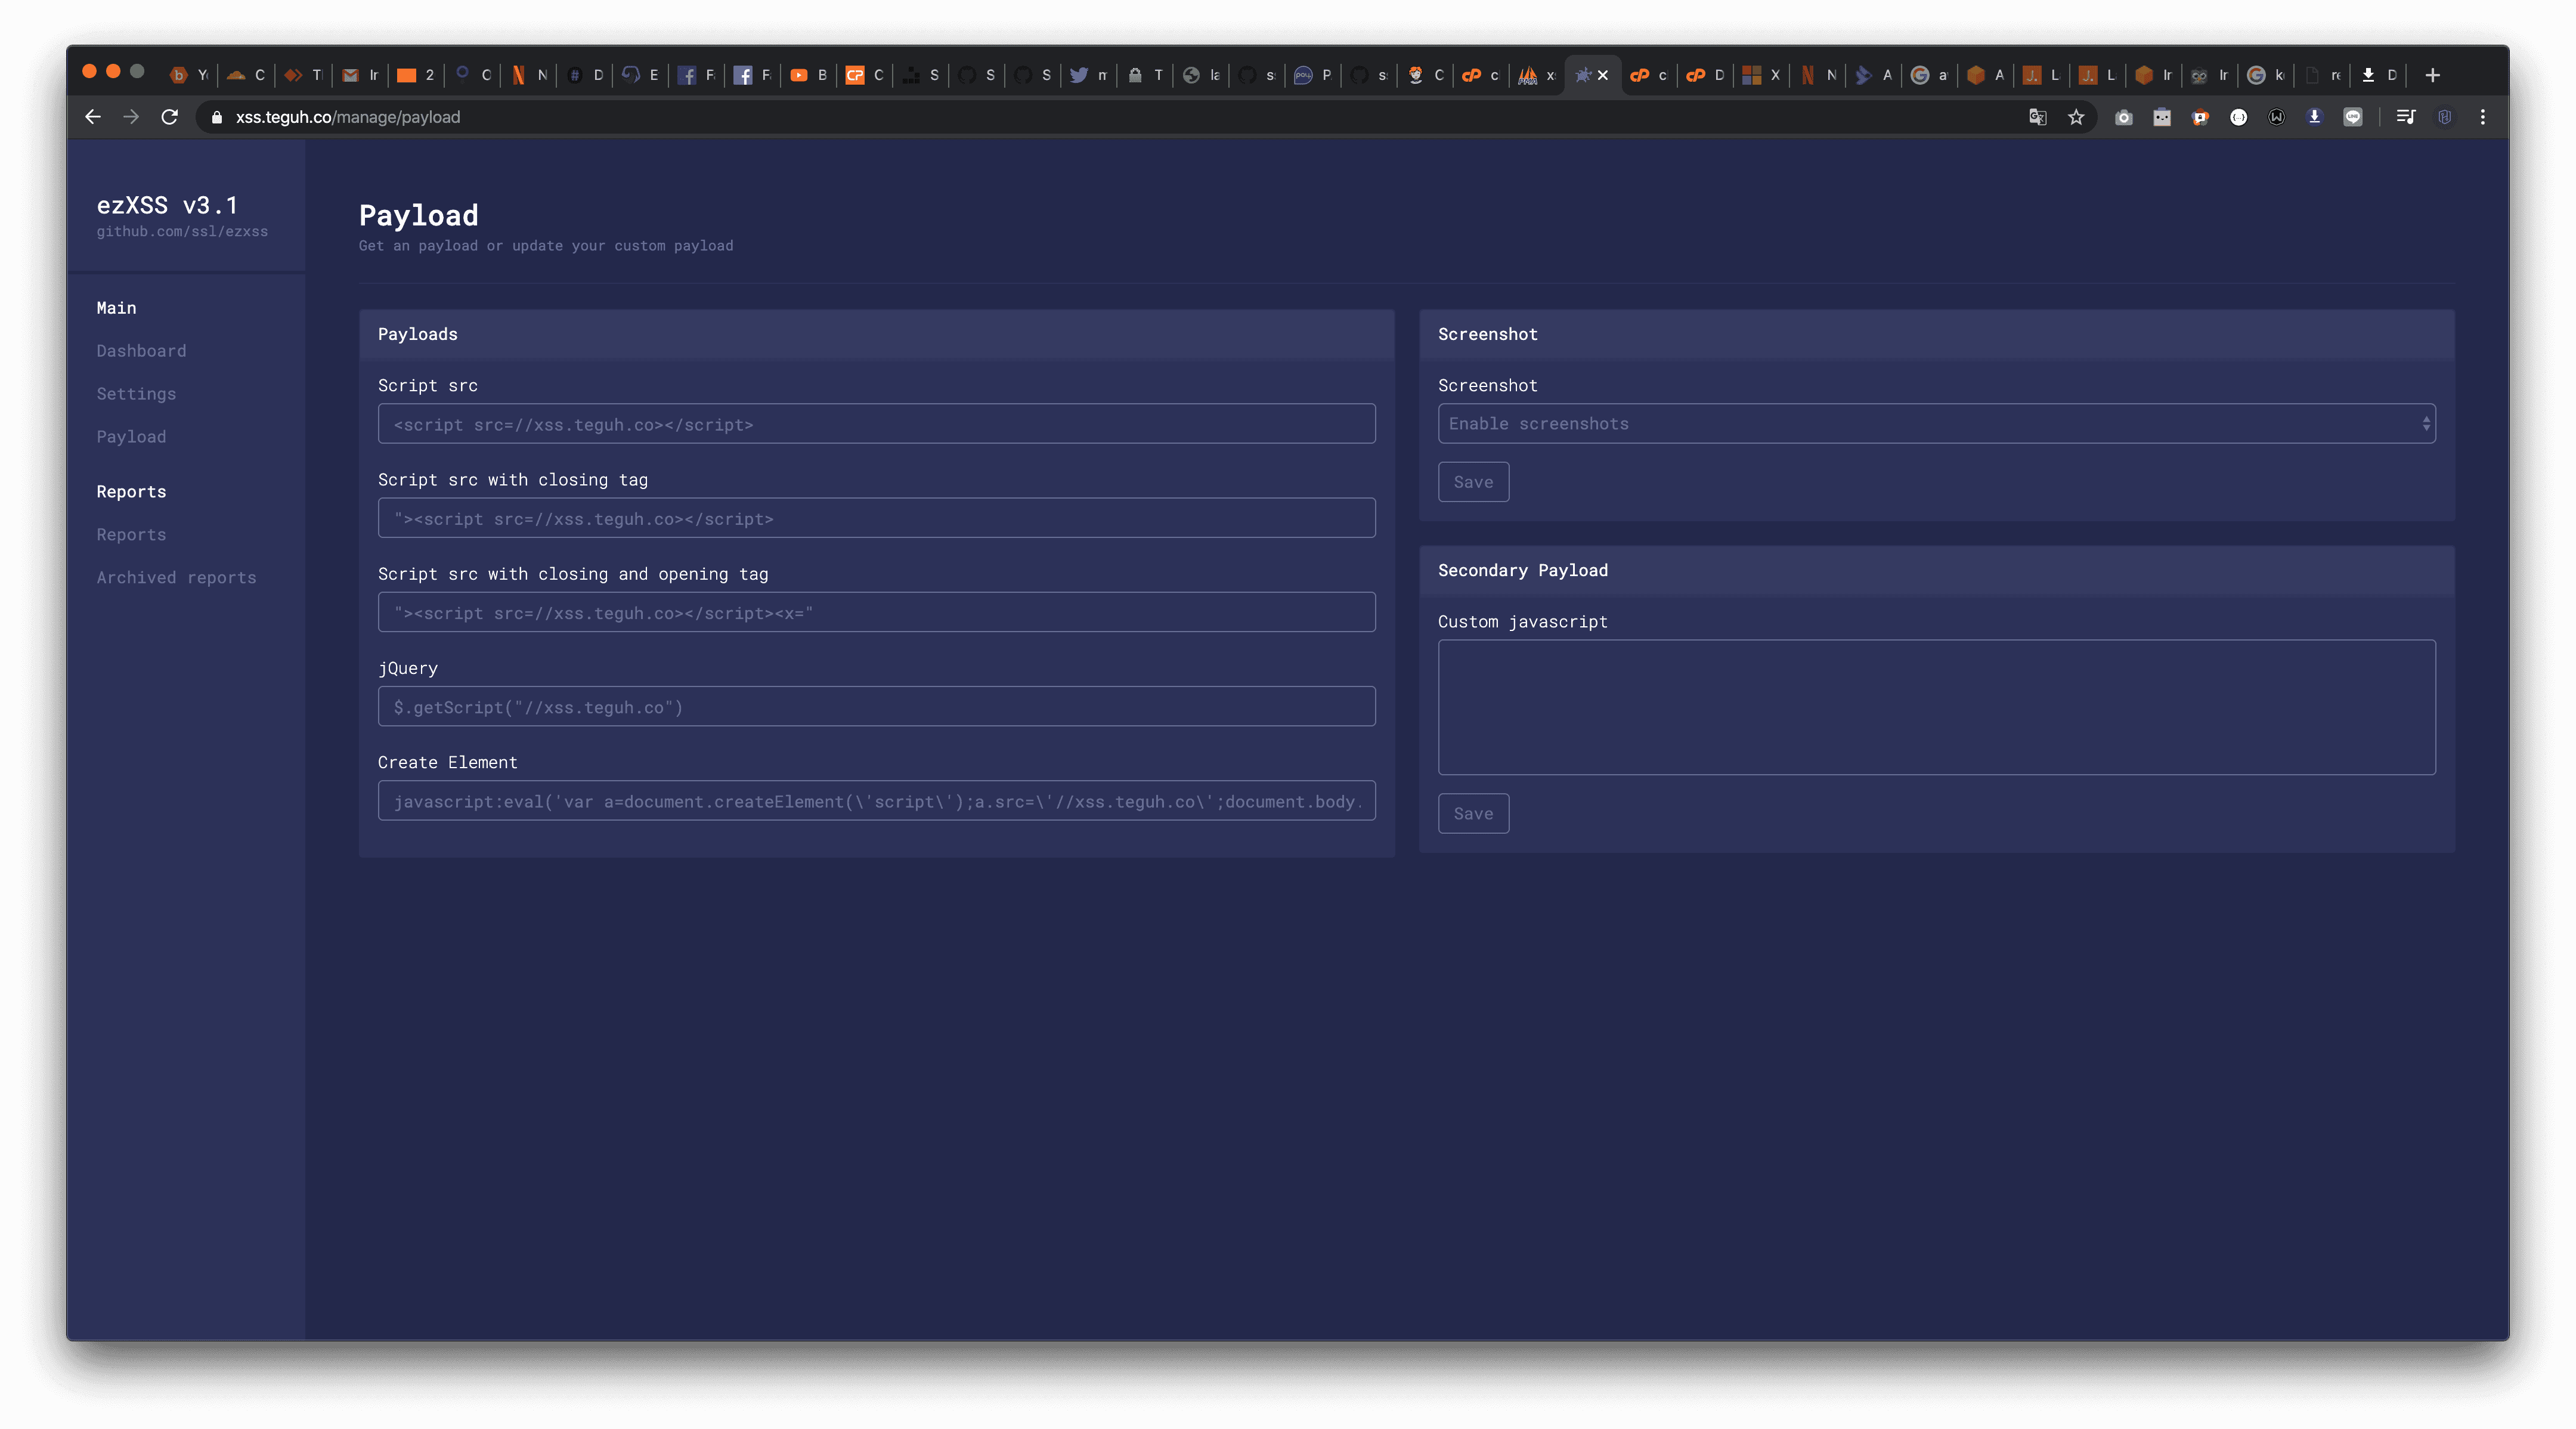The height and width of the screenshot is (1429, 2576).
Task: Open the Chrome three-dot menu
Action: tap(2483, 117)
